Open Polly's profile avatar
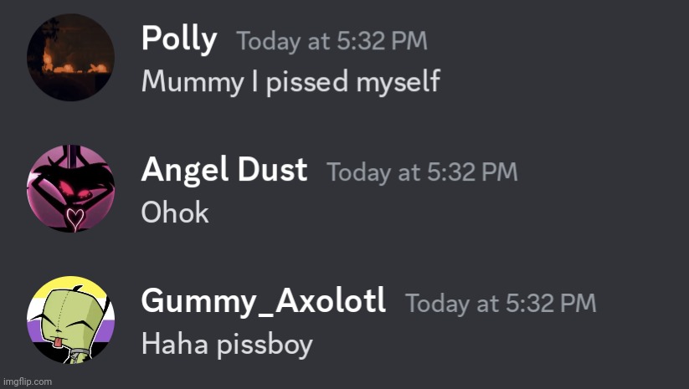 [x=71, y=57]
